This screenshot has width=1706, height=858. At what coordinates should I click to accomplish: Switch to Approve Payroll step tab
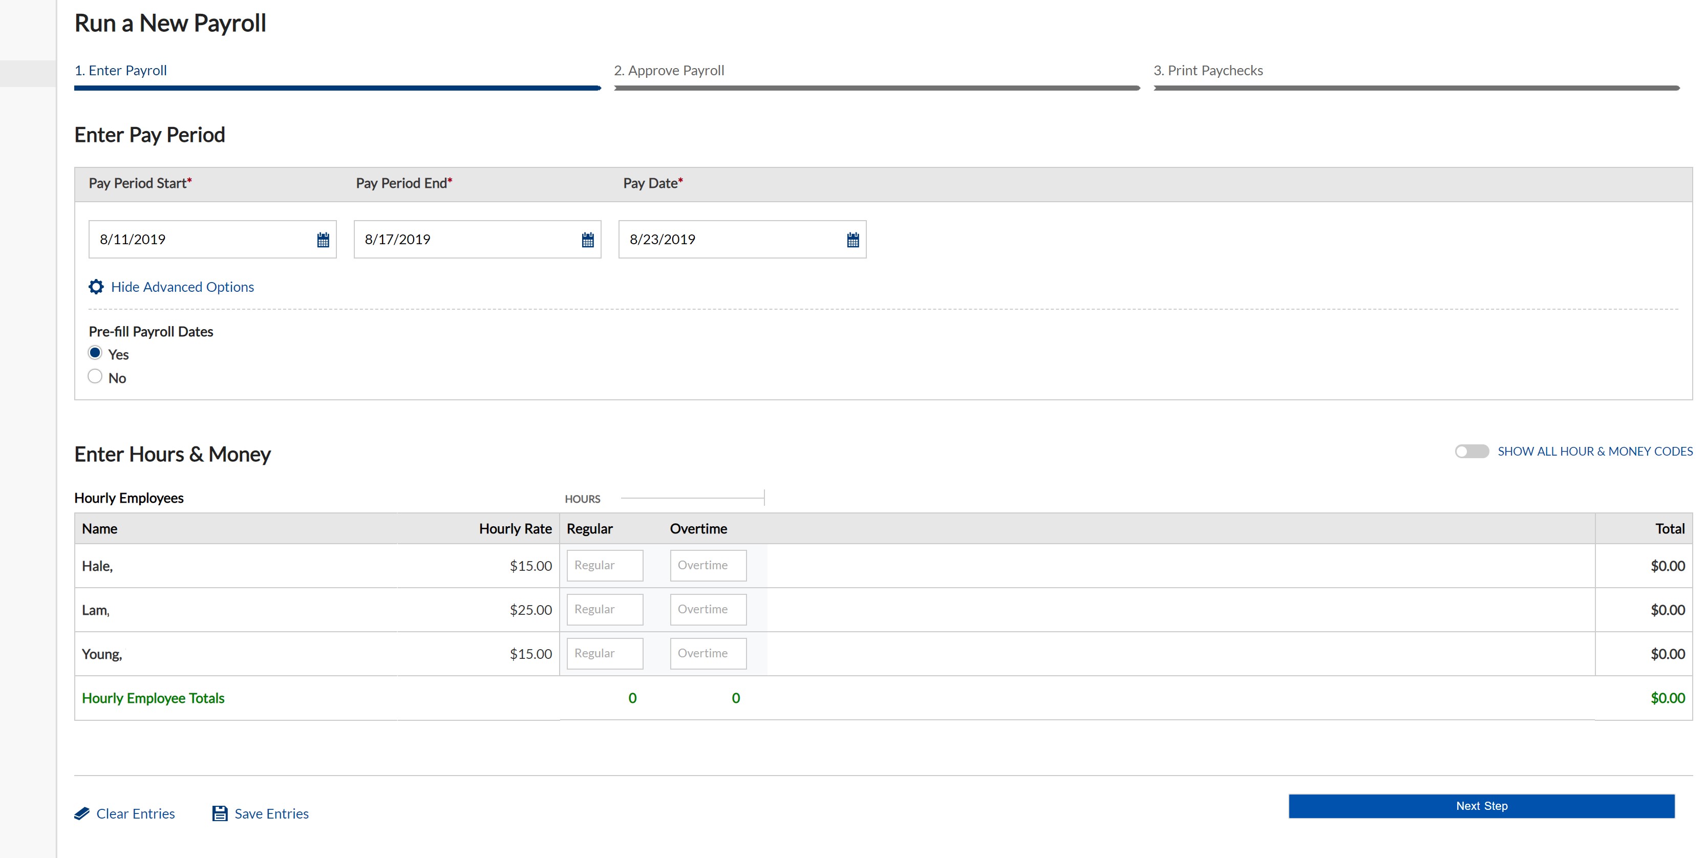click(669, 71)
